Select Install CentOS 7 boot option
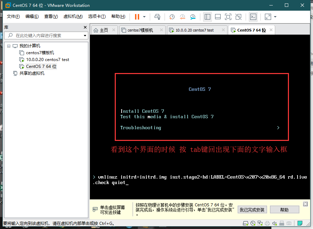This screenshot has width=313, height=229. tap(142, 111)
